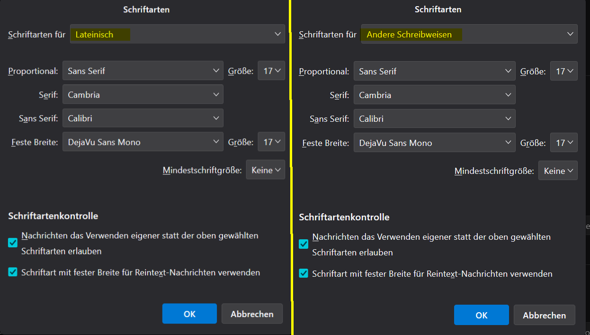
Task: Open Serif Cambria dropdown in Andere Schreibweisen dialog
Action: (434, 95)
